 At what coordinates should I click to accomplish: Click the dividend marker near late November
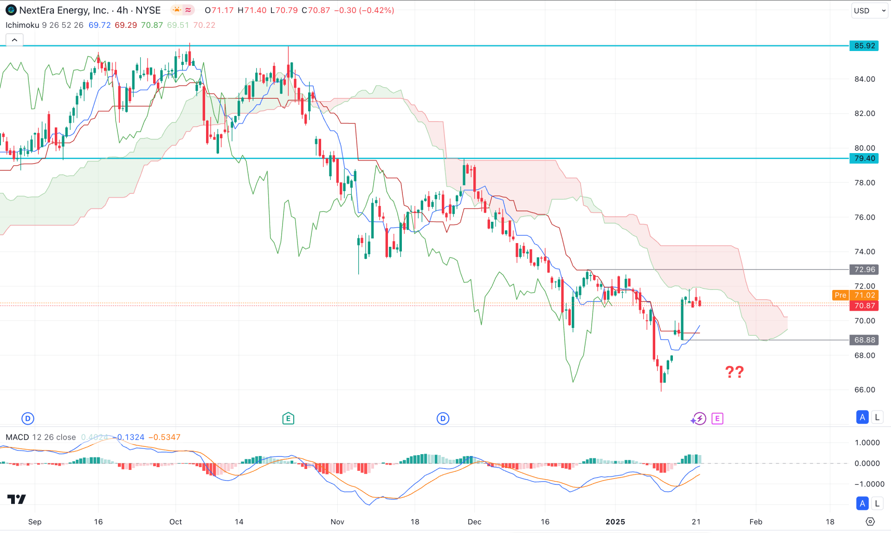443,418
